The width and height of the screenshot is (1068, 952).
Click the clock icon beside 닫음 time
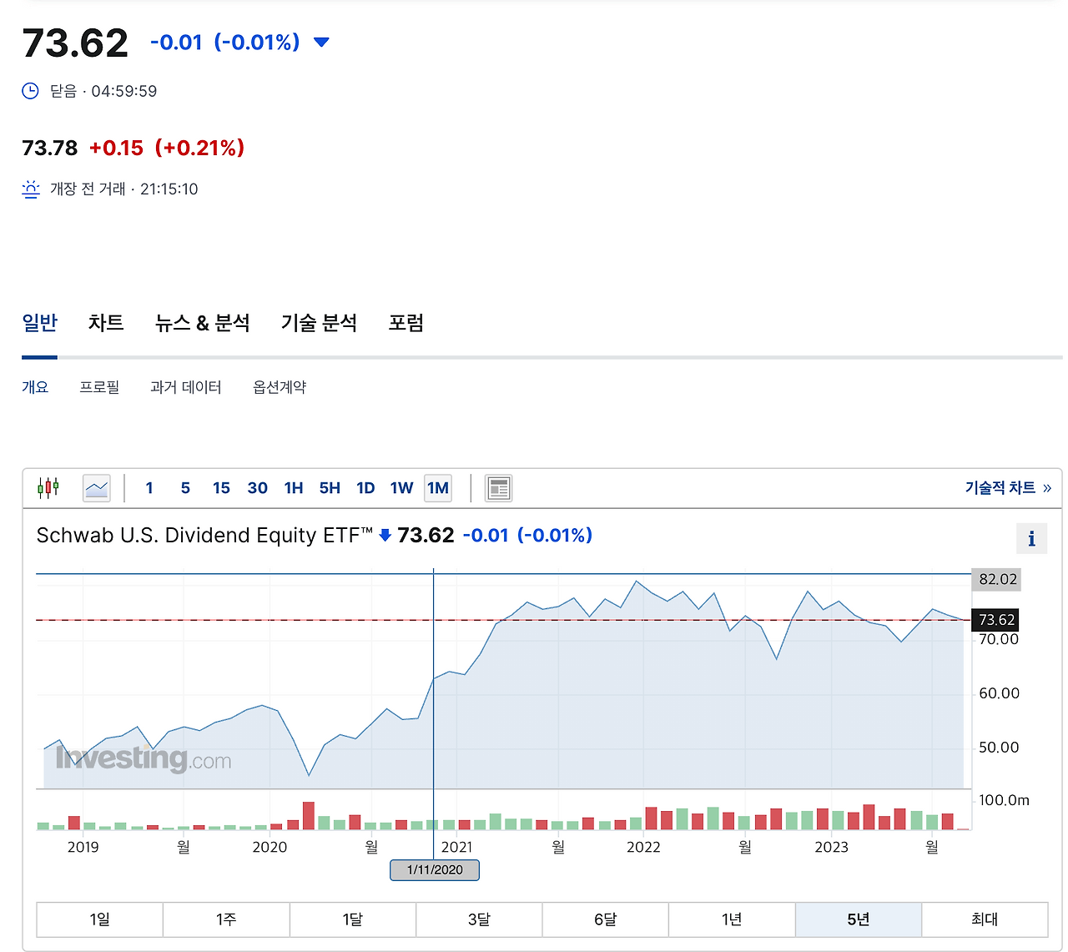[30, 91]
